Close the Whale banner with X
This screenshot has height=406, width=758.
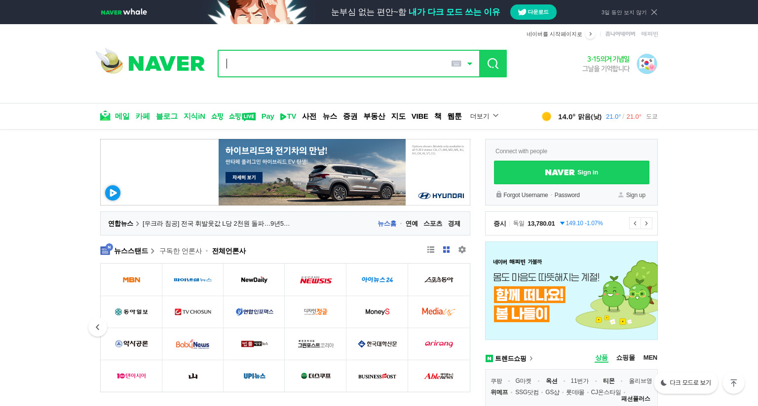click(x=654, y=12)
